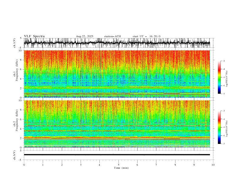Click the ch.2 Frequency (kHz) axis label

tap(16, 120)
